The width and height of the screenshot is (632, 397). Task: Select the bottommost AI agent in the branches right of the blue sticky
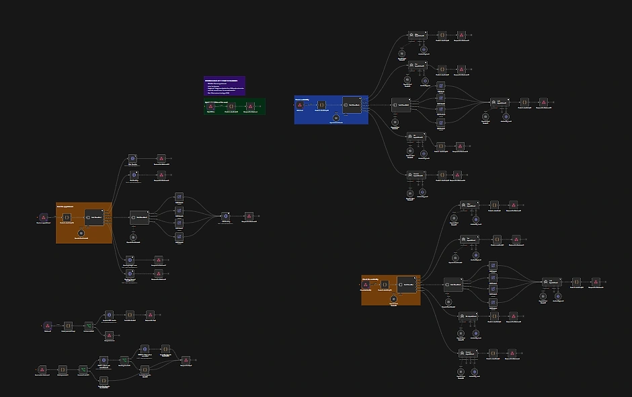(x=416, y=175)
